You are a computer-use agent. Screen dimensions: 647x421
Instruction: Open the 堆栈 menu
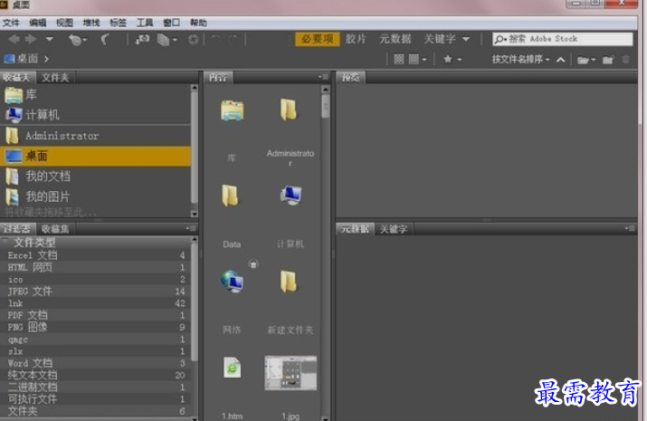[91, 23]
